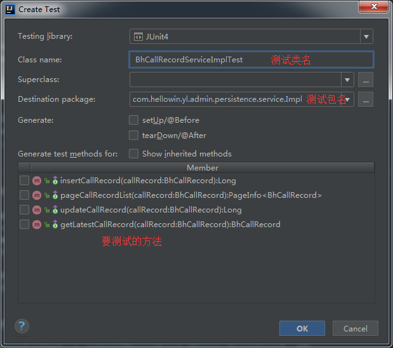The image size is (393, 348).
Task: Check the insertCallRecord method checkbox
Action: (24, 181)
